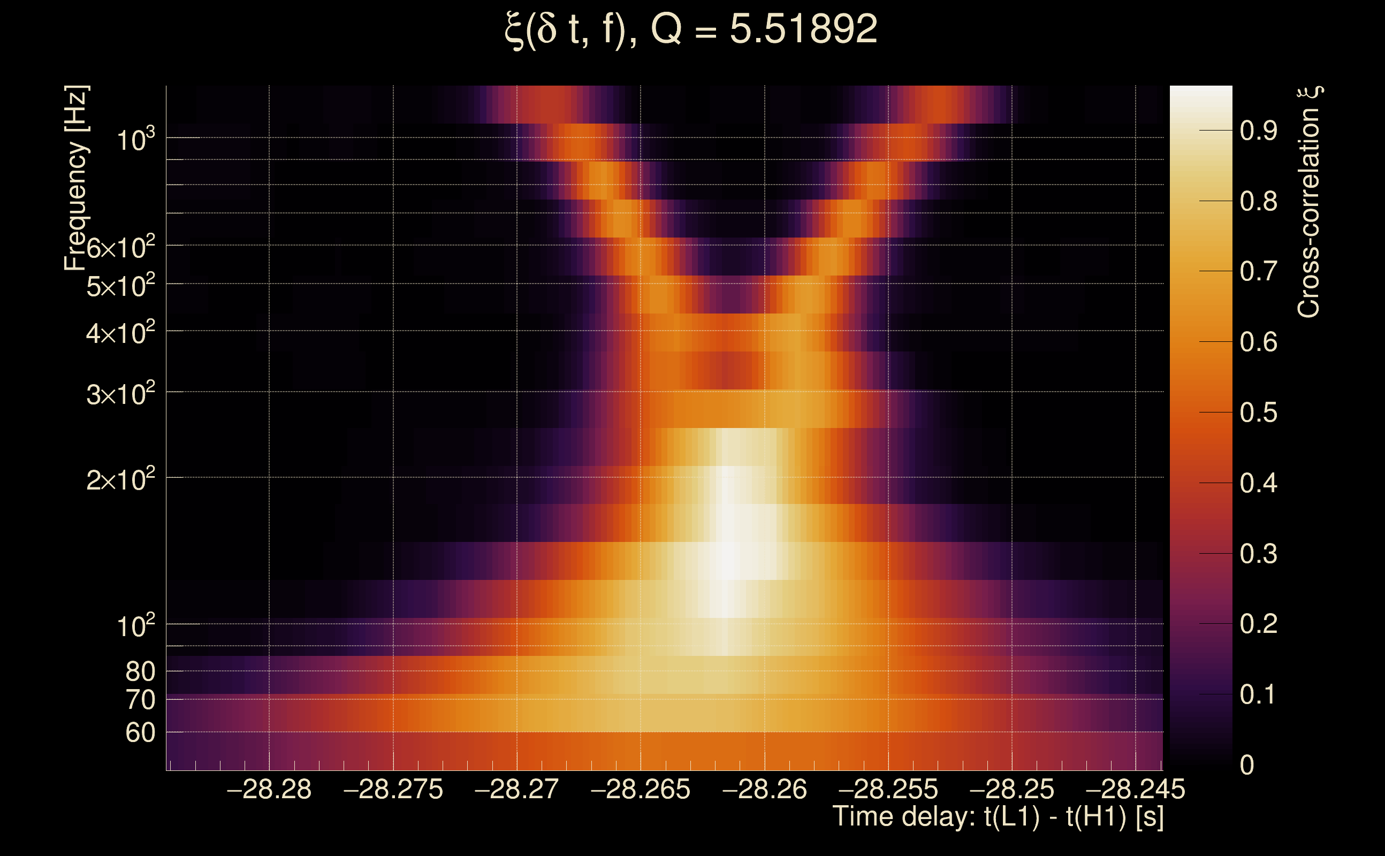Screen dimensions: 1385x856
Task: Click the plot title showing Q = 5.51892
Action: point(691,28)
